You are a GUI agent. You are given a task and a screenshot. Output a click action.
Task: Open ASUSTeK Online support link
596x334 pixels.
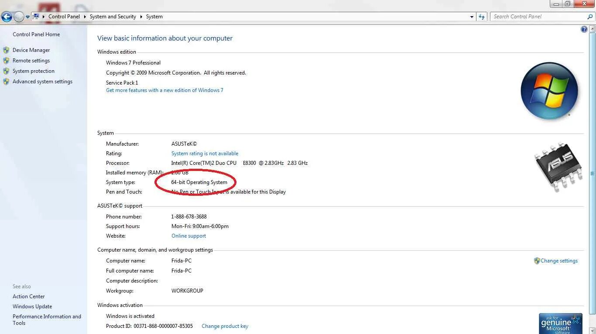[x=188, y=236]
